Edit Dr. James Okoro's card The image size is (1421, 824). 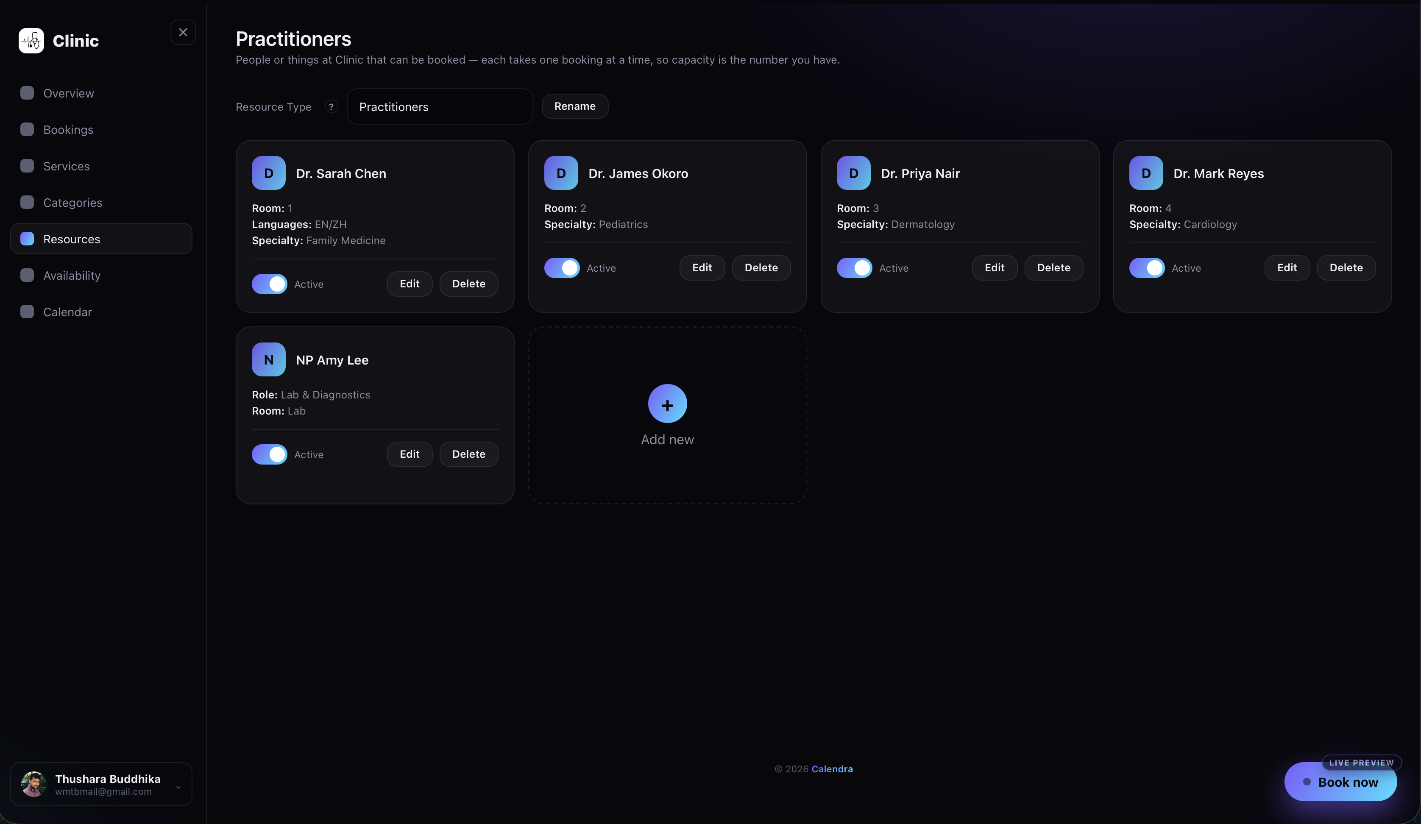pyautogui.click(x=702, y=268)
